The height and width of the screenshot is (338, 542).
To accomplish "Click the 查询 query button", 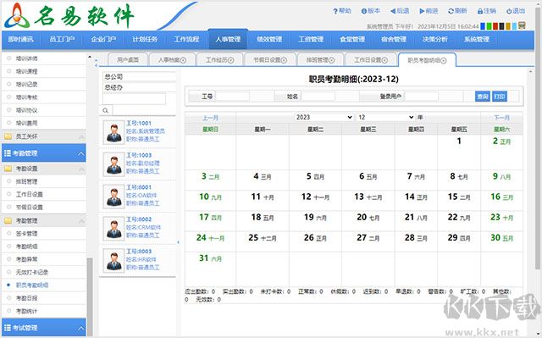I will click(483, 97).
